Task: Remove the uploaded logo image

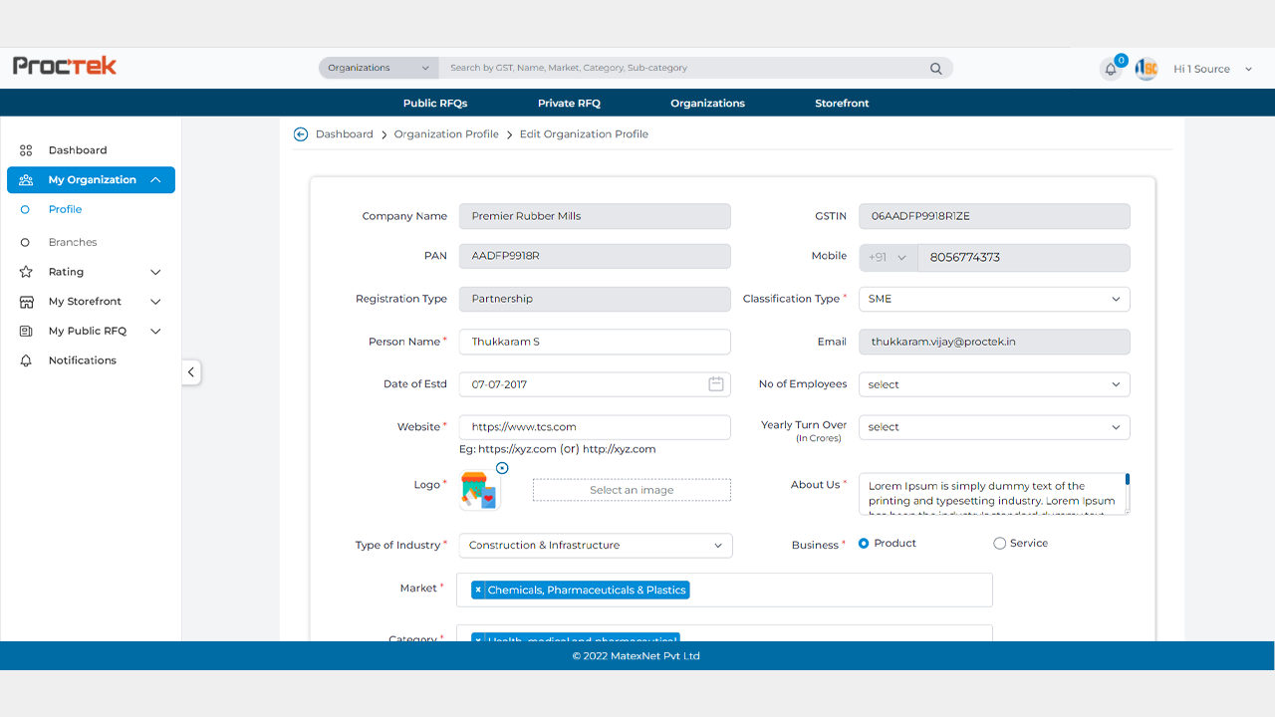Action: tap(502, 468)
